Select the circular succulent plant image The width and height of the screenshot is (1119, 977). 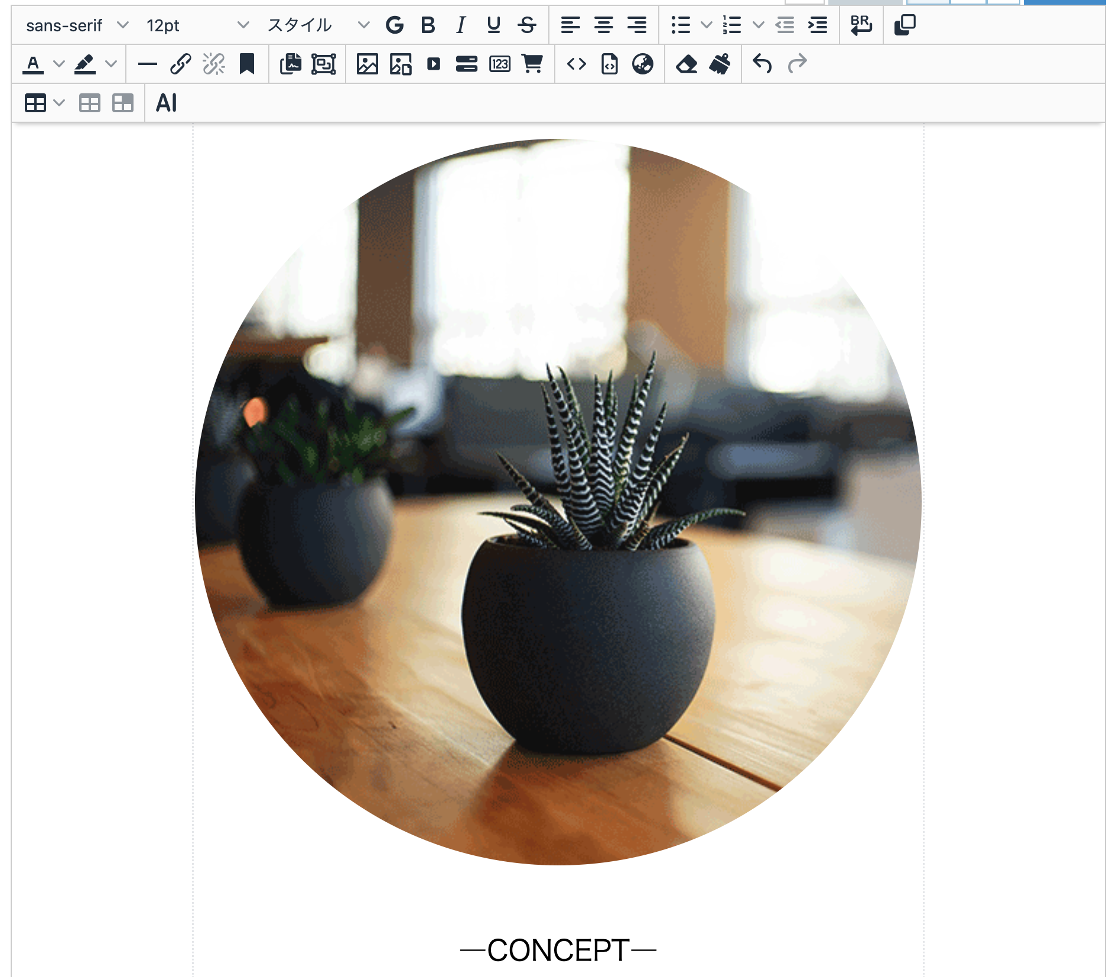[x=558, y=502]
